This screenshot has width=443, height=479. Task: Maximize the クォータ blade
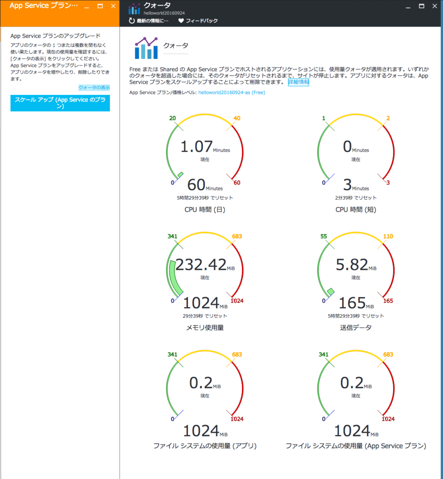421,6
